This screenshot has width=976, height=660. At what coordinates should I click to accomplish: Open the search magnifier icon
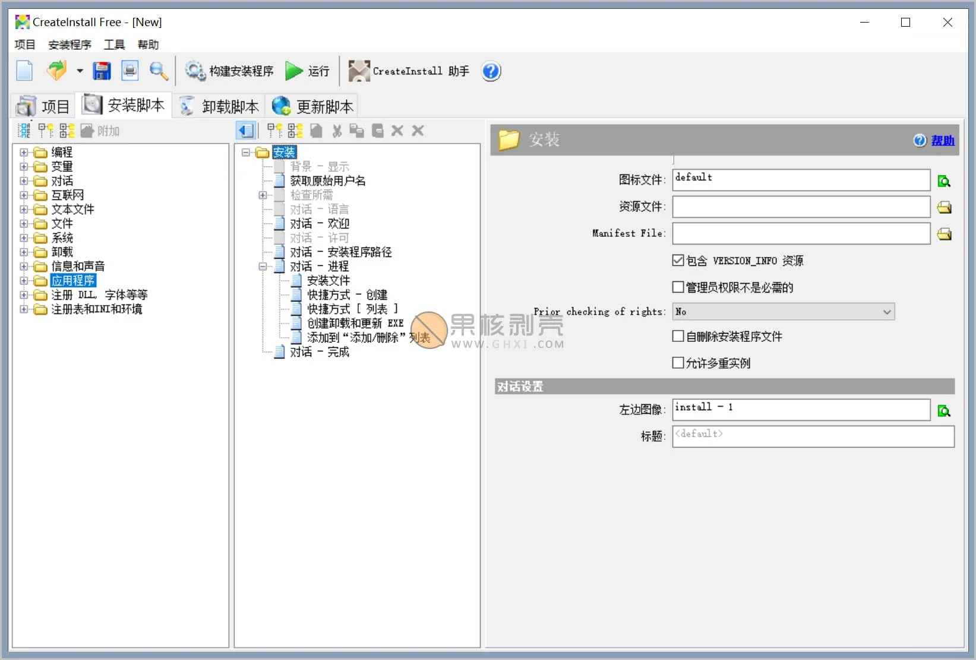158,71
